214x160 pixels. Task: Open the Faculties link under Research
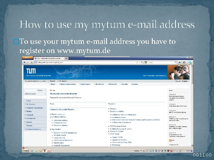tap(113, 109)
